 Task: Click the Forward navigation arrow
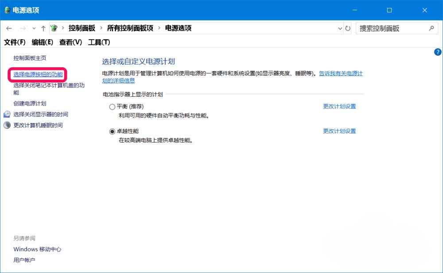[23, 28]
